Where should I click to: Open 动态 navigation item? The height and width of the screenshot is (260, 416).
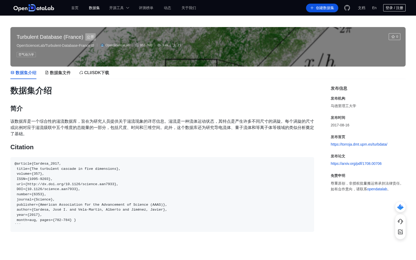pyautogui.click(x=167, y=8)
